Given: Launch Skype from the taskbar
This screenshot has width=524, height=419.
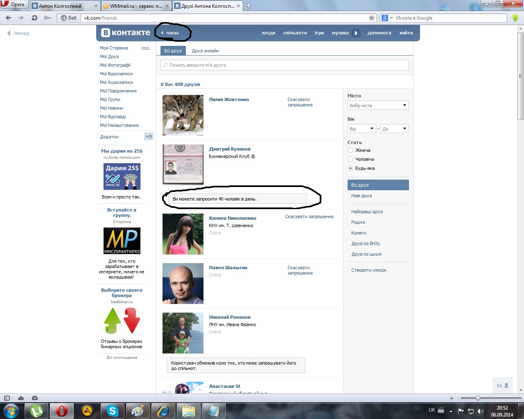Looking at the screenshot, I should click(113, 411).
